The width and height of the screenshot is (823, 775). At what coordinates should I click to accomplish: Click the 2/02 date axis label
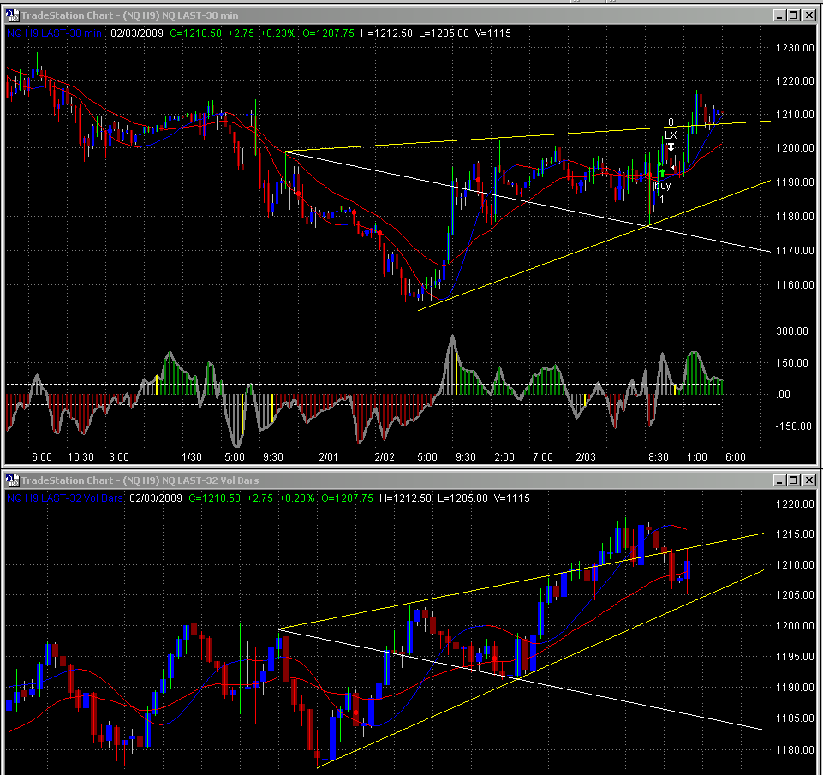point(385,457)
